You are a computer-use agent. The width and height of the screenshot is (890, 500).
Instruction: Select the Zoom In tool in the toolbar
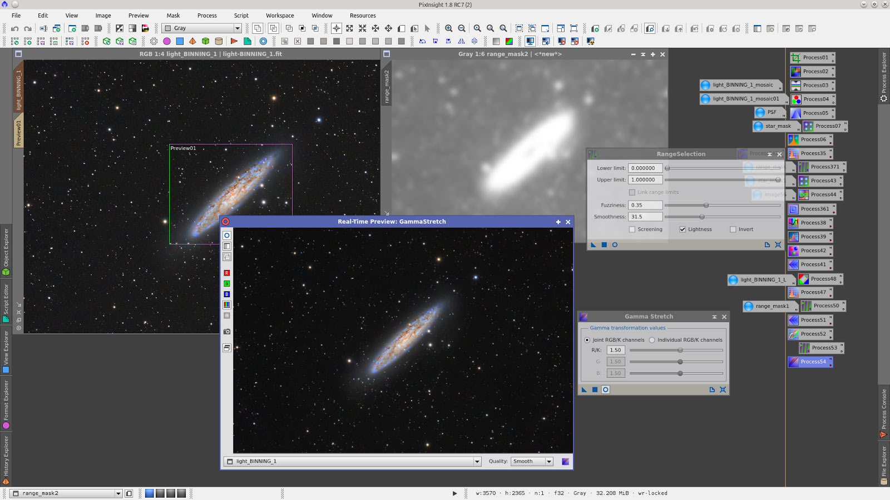coord(448,28)
